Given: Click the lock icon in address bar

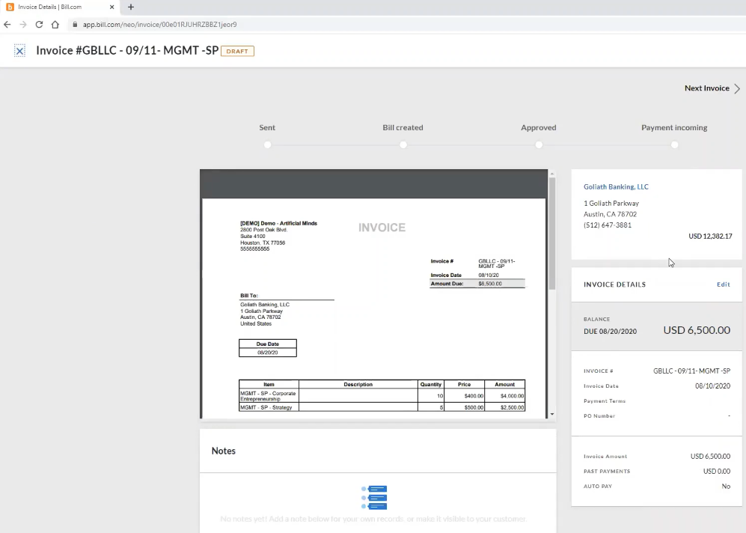Looking at the screenshot, I should click(x=75, y=24).
